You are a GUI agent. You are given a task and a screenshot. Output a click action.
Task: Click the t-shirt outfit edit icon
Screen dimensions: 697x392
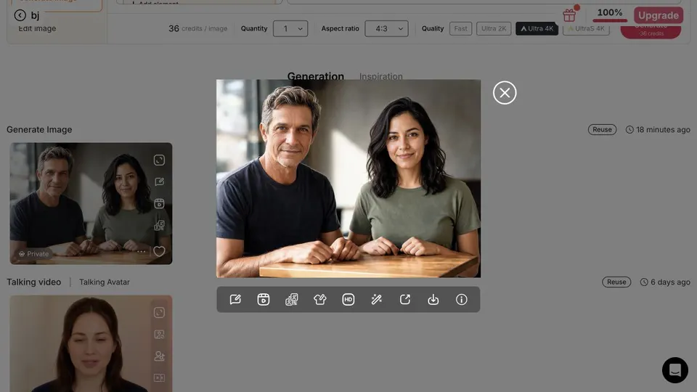pos(320,300)
